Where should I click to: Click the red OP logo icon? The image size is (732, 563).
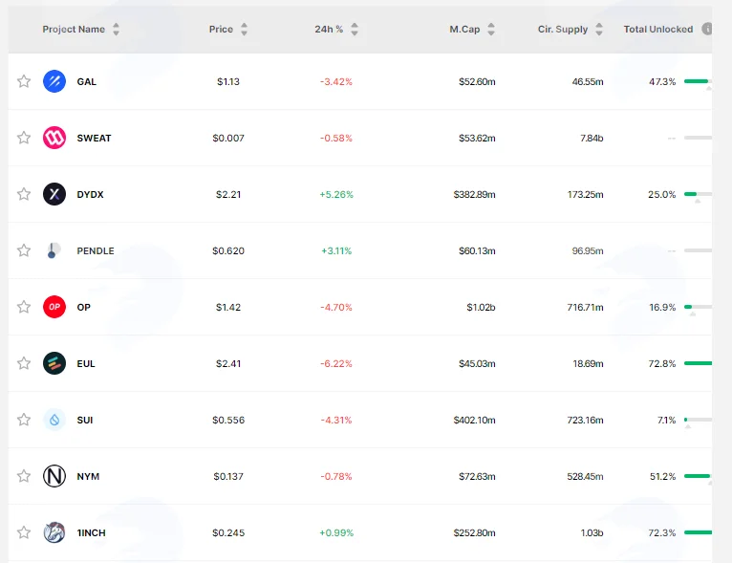pyautogui.click(x=54, y=307)
